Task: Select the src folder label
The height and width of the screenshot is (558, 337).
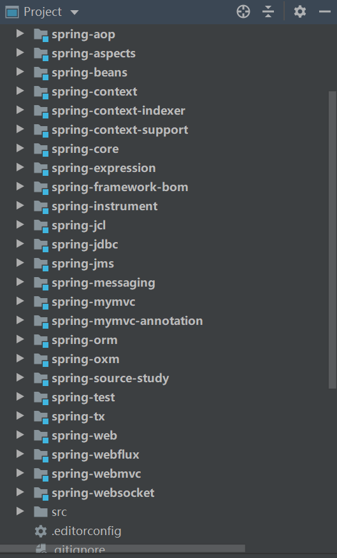Action: coord(59,511)
